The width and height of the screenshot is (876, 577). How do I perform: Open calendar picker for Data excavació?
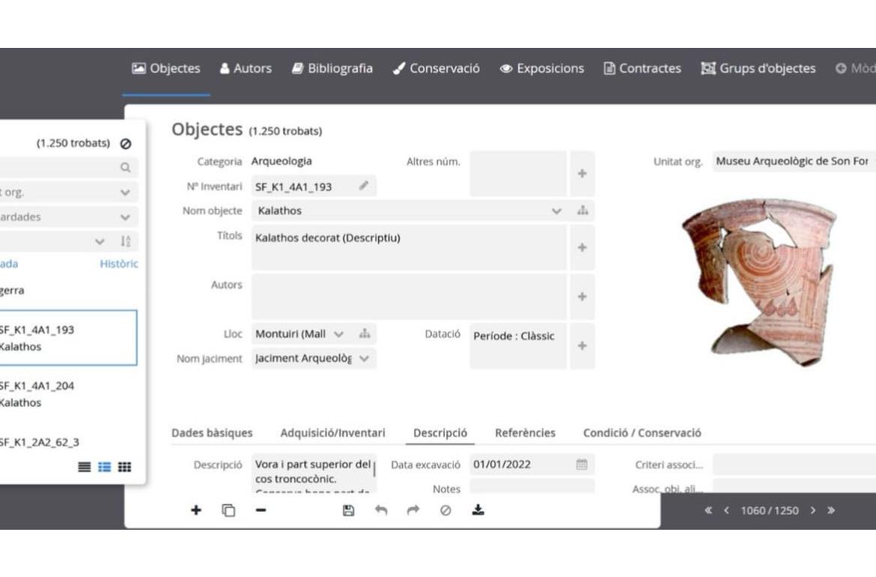pos(582,465)
